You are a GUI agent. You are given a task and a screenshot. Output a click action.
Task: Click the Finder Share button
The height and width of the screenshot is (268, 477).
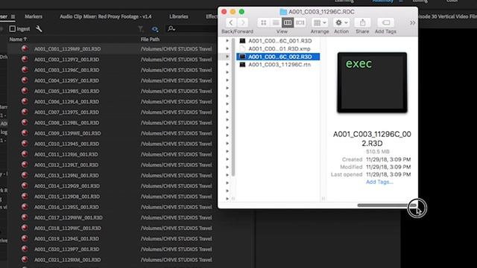362,22
